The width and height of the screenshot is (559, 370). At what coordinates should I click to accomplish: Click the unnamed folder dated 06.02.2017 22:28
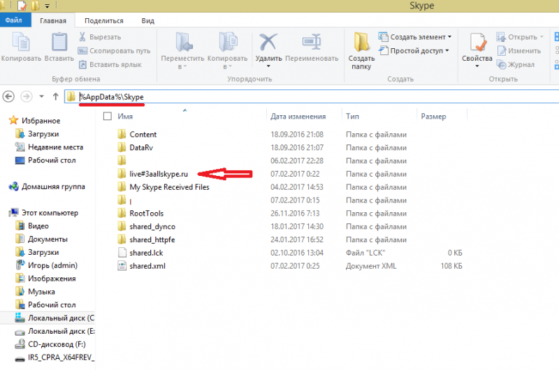click(x=122, y=161)
